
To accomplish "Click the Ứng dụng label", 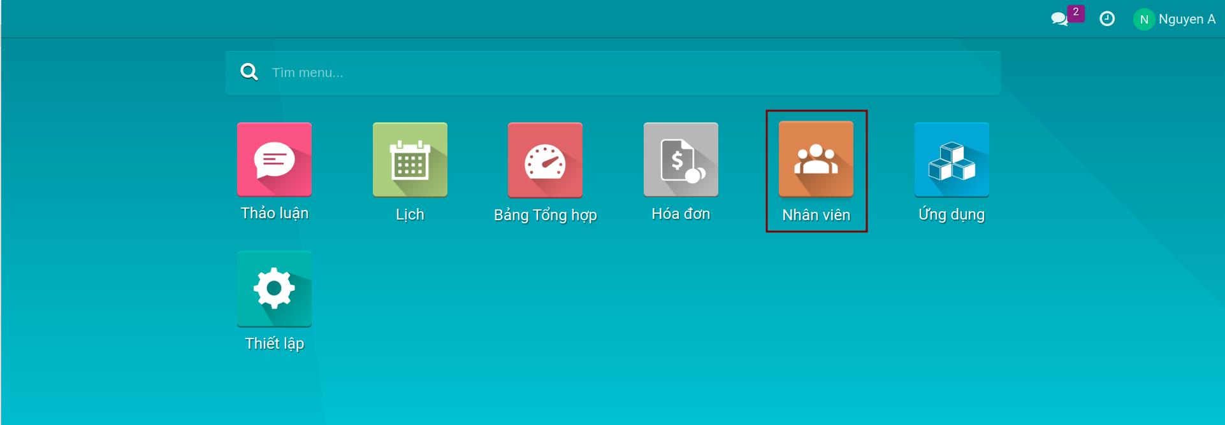I will (952, 214).
